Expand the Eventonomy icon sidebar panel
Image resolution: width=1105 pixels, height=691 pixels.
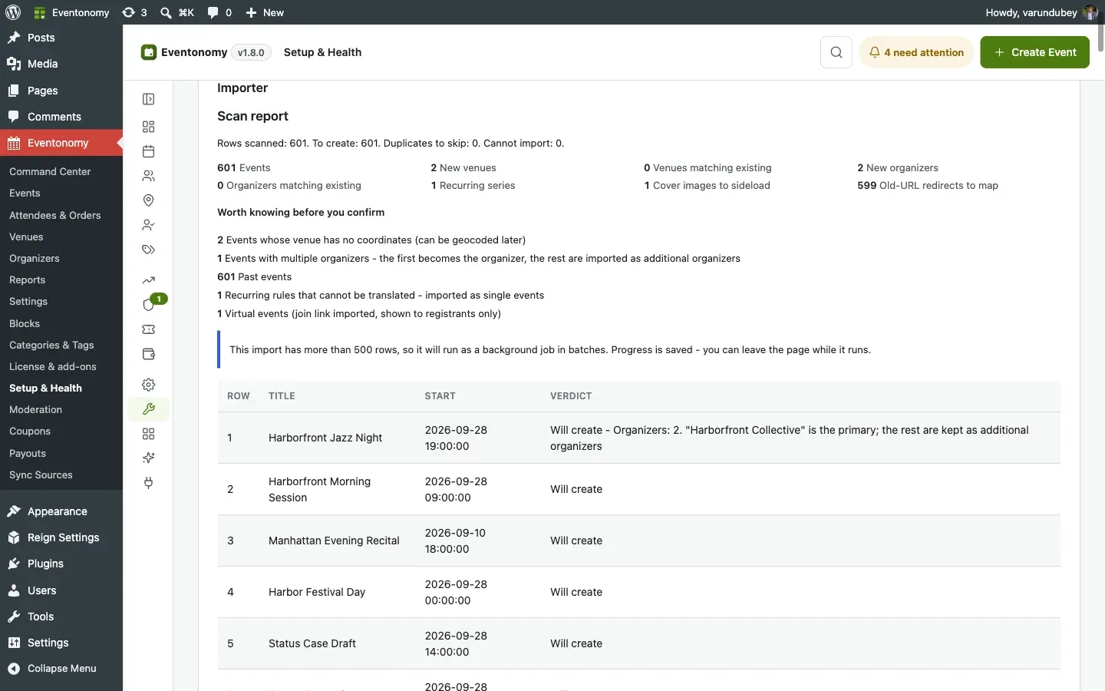[x=149, y=99]
